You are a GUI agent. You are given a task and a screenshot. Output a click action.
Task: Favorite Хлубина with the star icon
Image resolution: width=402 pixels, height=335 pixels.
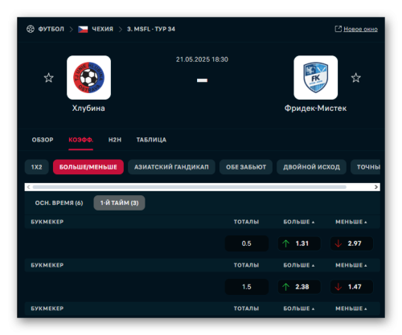point(48,78)
